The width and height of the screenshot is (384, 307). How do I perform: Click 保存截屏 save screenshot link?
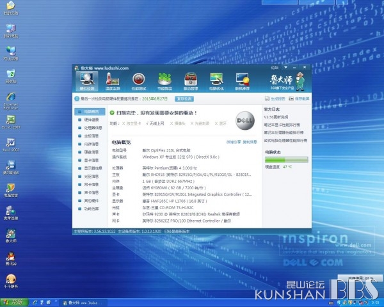299,98
